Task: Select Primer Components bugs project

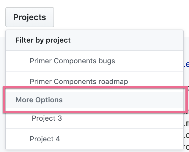Action: click(x=72, y=61)
